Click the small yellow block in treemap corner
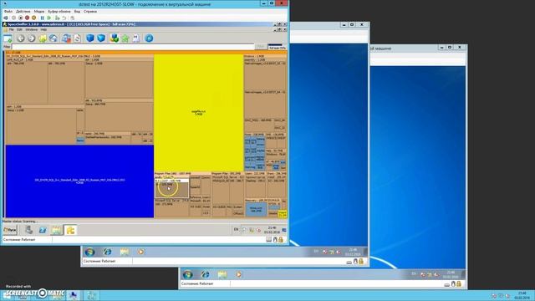535x301 pixels. [283, 214]
